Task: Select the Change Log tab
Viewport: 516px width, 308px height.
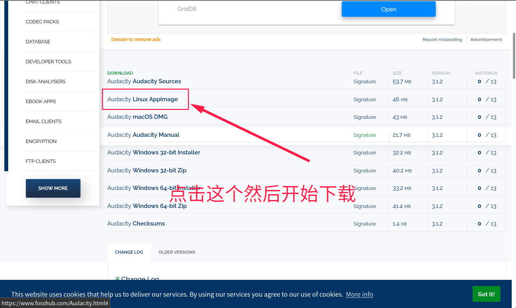Action: (129, 252)
